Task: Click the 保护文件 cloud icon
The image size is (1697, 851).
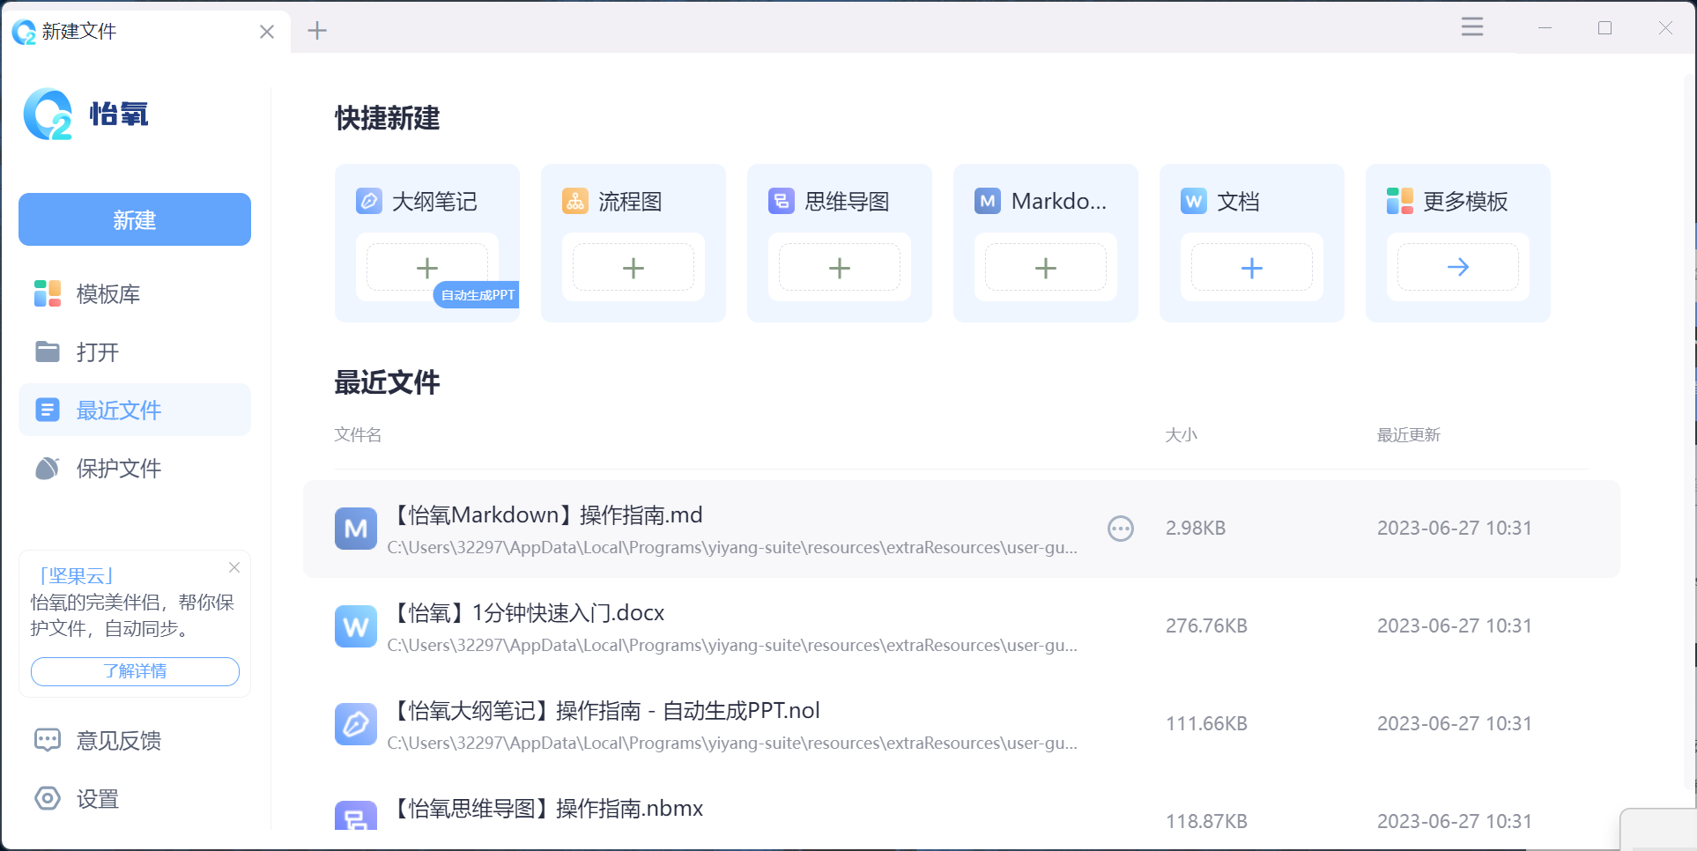Action: (x=48, y=468)
